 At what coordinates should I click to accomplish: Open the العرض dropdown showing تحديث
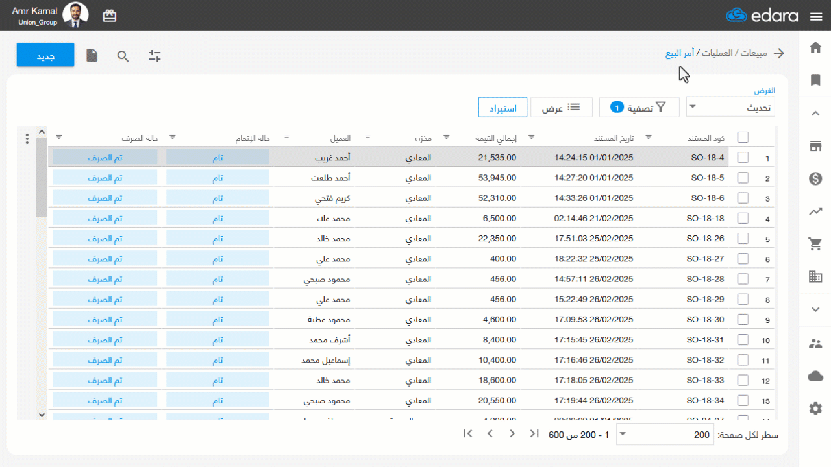[730, 108]
